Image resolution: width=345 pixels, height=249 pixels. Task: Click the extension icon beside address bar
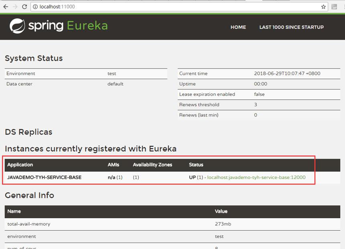[x=334, y=7]
